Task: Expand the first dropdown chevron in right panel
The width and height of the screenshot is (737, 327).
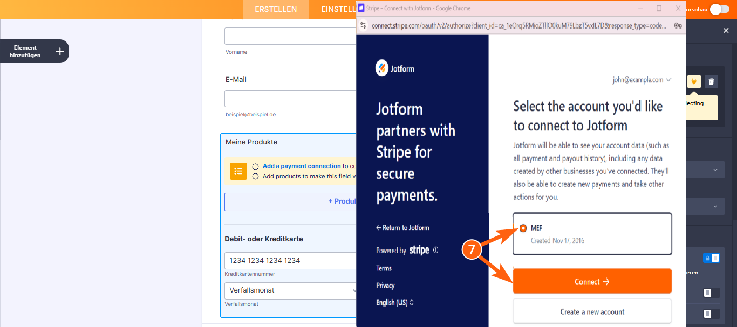Action: 715,170
